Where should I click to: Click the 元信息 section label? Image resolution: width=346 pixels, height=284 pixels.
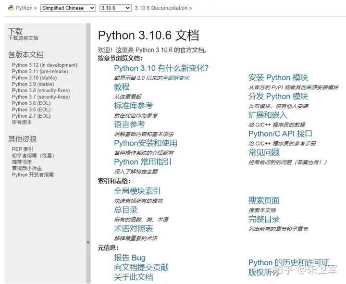(x=108, y=248)
